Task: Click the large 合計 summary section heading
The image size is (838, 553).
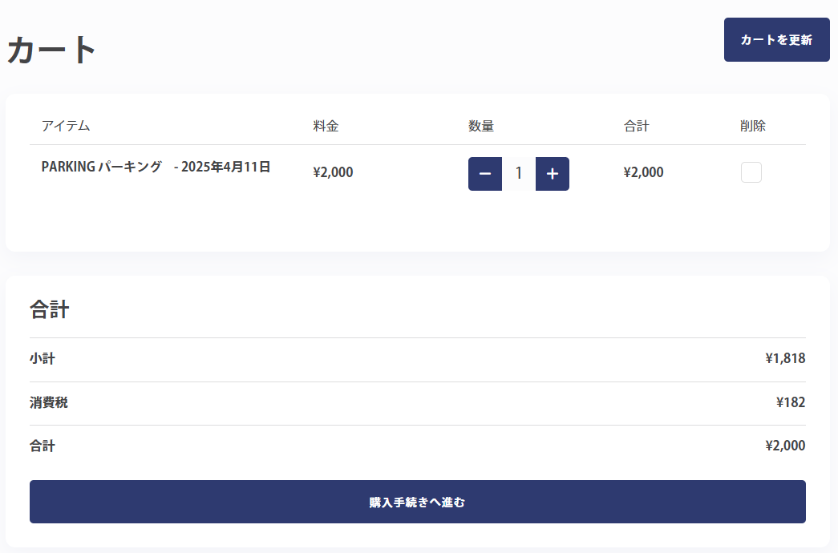Action: pyautogui.click(x=50, y=309)
